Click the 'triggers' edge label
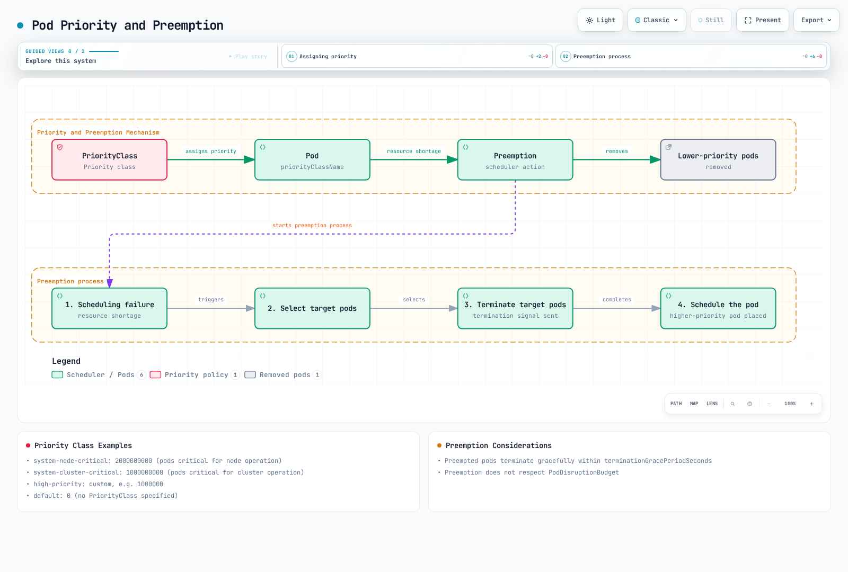The height and width of the screenshot is (572, 848). tap(211, 300)
